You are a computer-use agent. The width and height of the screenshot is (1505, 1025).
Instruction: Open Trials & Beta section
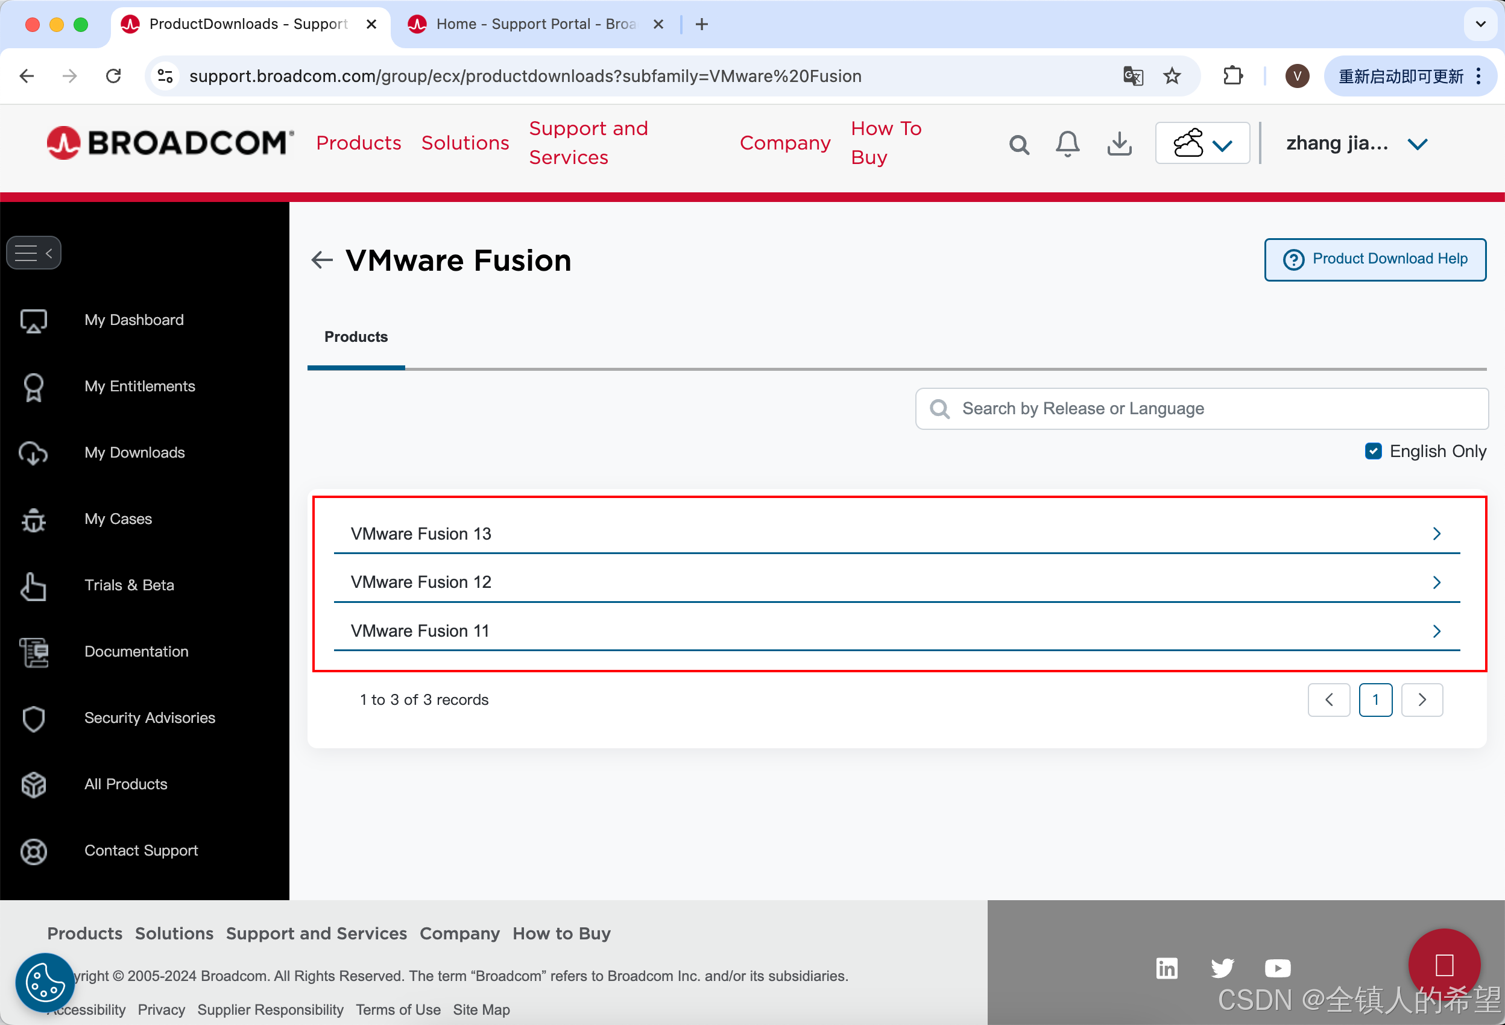click(130, 585)
